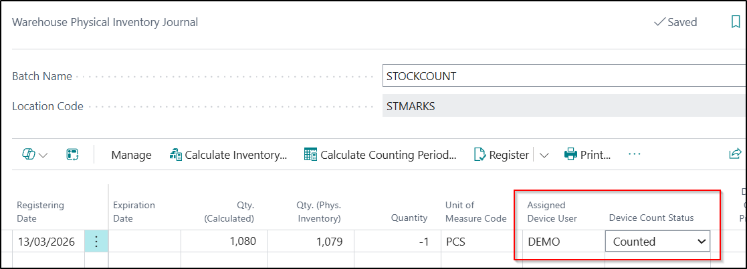This screenshot has height=269, width=747.
Task: Click the analysis view icon in toolbar
Action: click(72, 155)
